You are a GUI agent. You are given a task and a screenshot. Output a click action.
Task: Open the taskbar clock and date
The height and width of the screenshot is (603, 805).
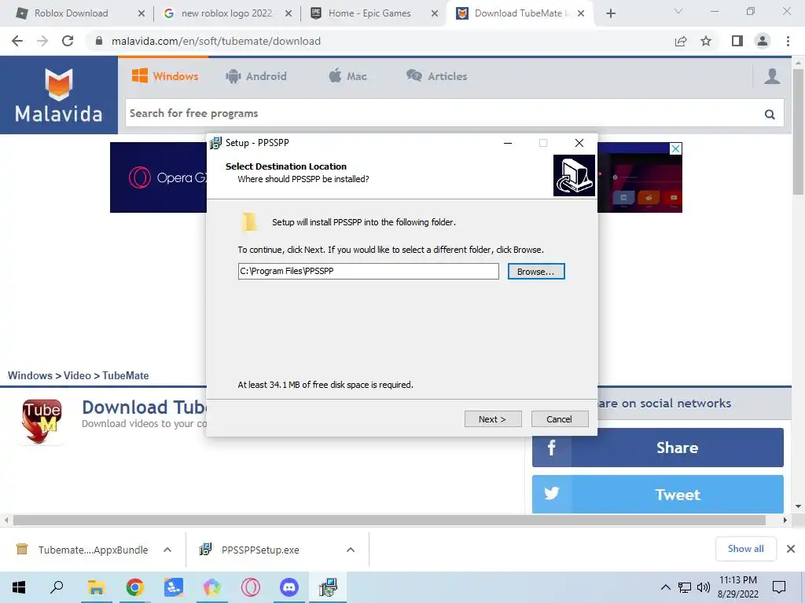point(737,587)
